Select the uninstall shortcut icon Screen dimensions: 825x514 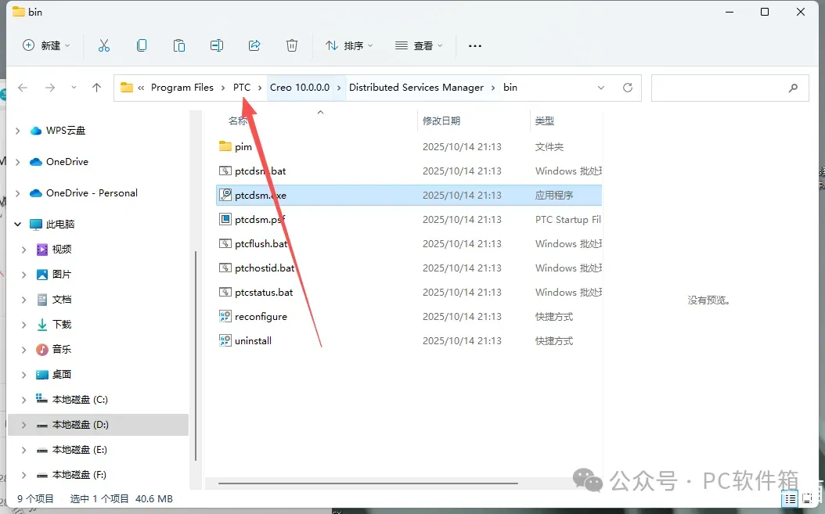pos(225,340)
